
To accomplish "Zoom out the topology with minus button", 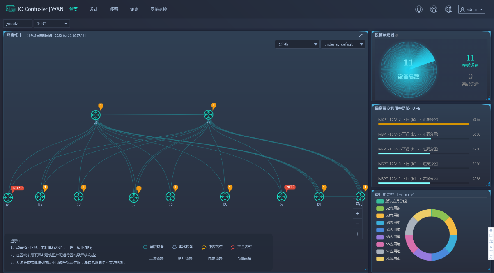I will click(358, 224).
